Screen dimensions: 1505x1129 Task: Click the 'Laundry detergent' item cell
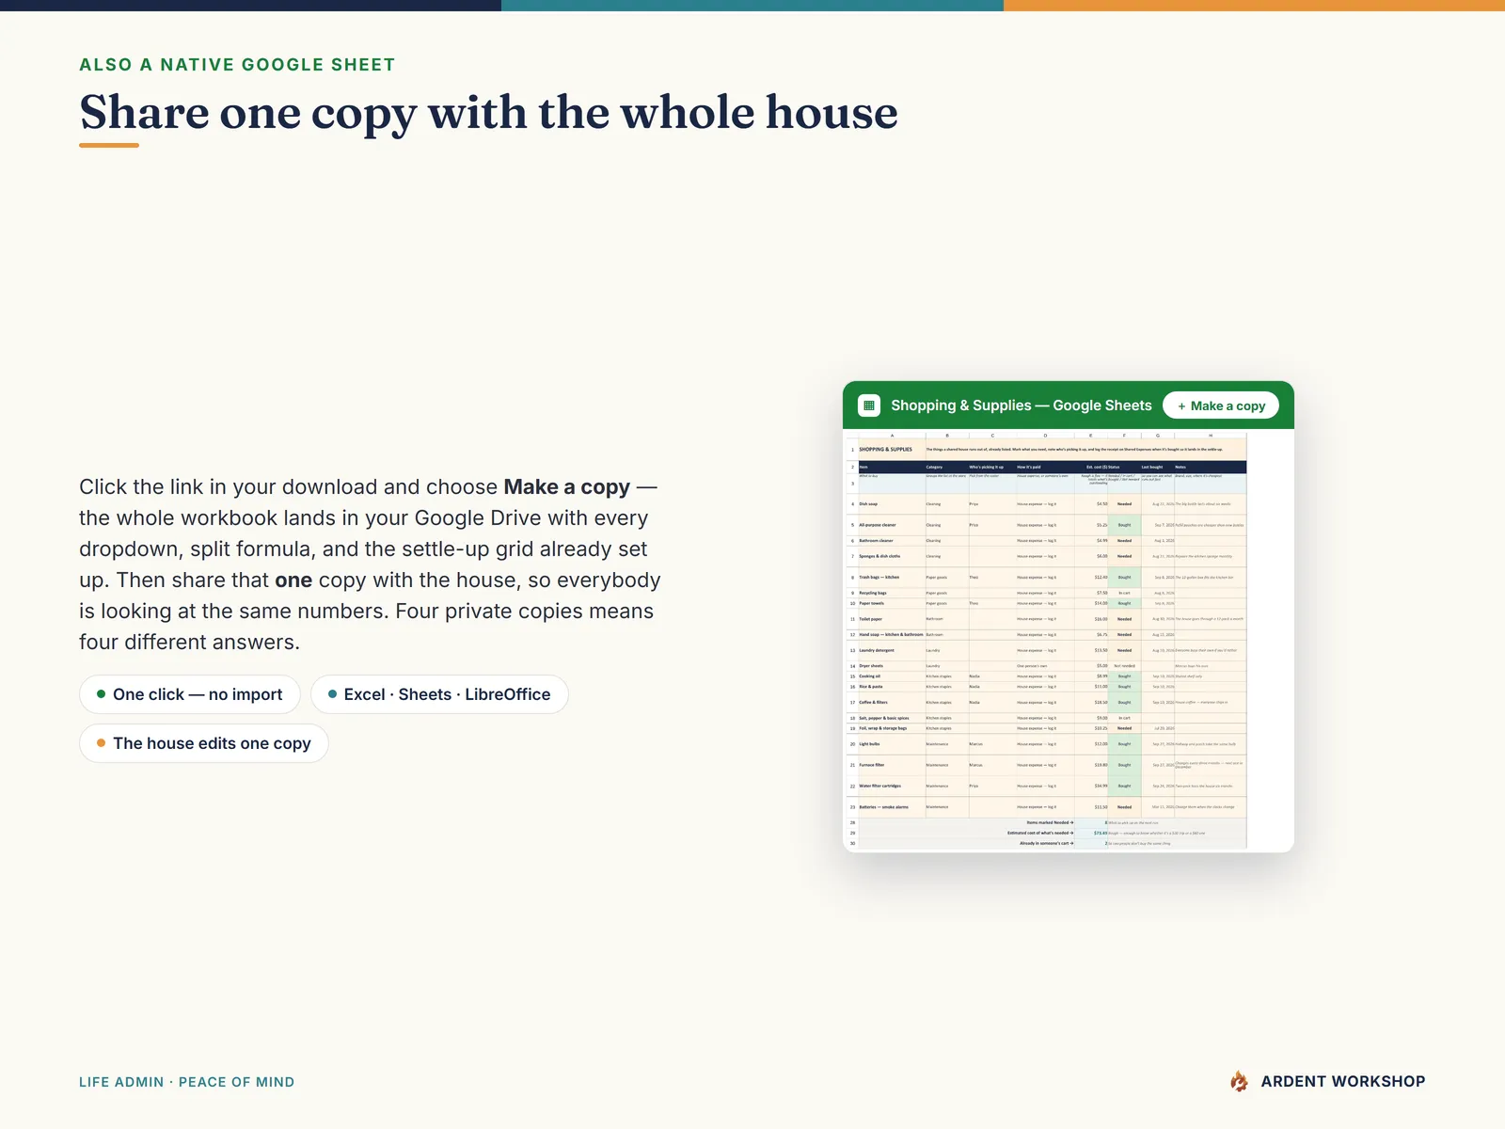(891, 650)
